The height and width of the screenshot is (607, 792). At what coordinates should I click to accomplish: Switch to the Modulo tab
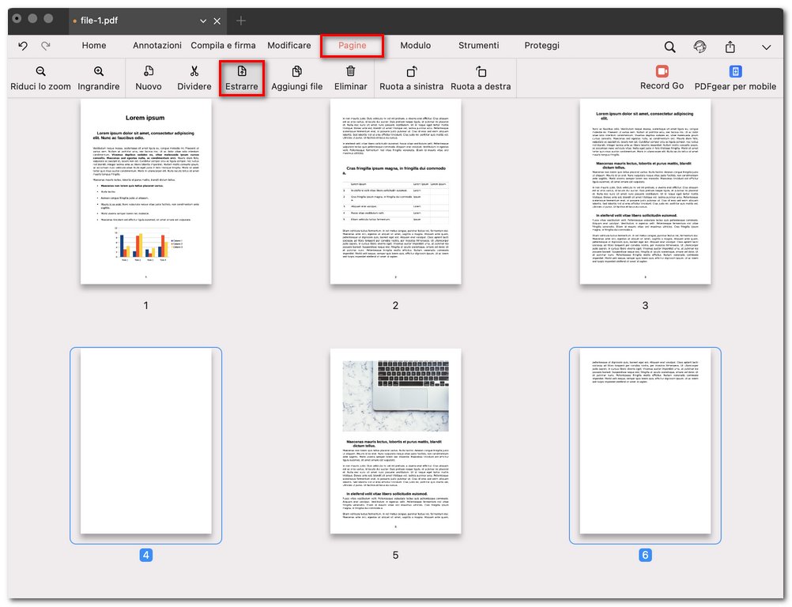pos(416,46)
